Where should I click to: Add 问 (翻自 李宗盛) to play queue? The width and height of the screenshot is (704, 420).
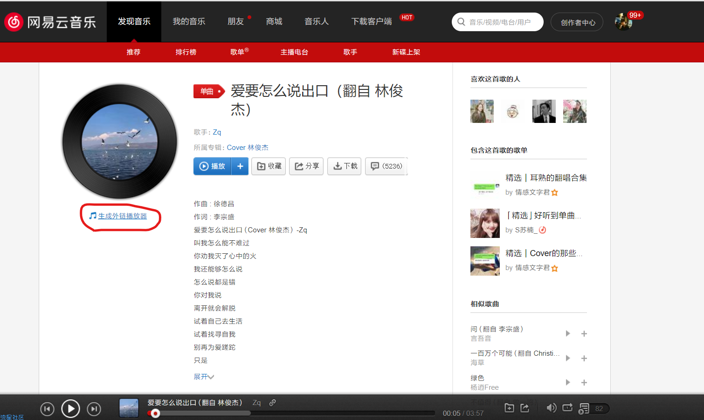(584, 333)
